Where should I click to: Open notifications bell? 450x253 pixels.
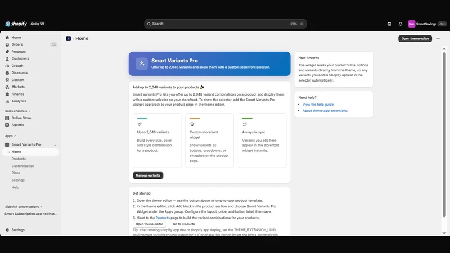pos(400,24)
